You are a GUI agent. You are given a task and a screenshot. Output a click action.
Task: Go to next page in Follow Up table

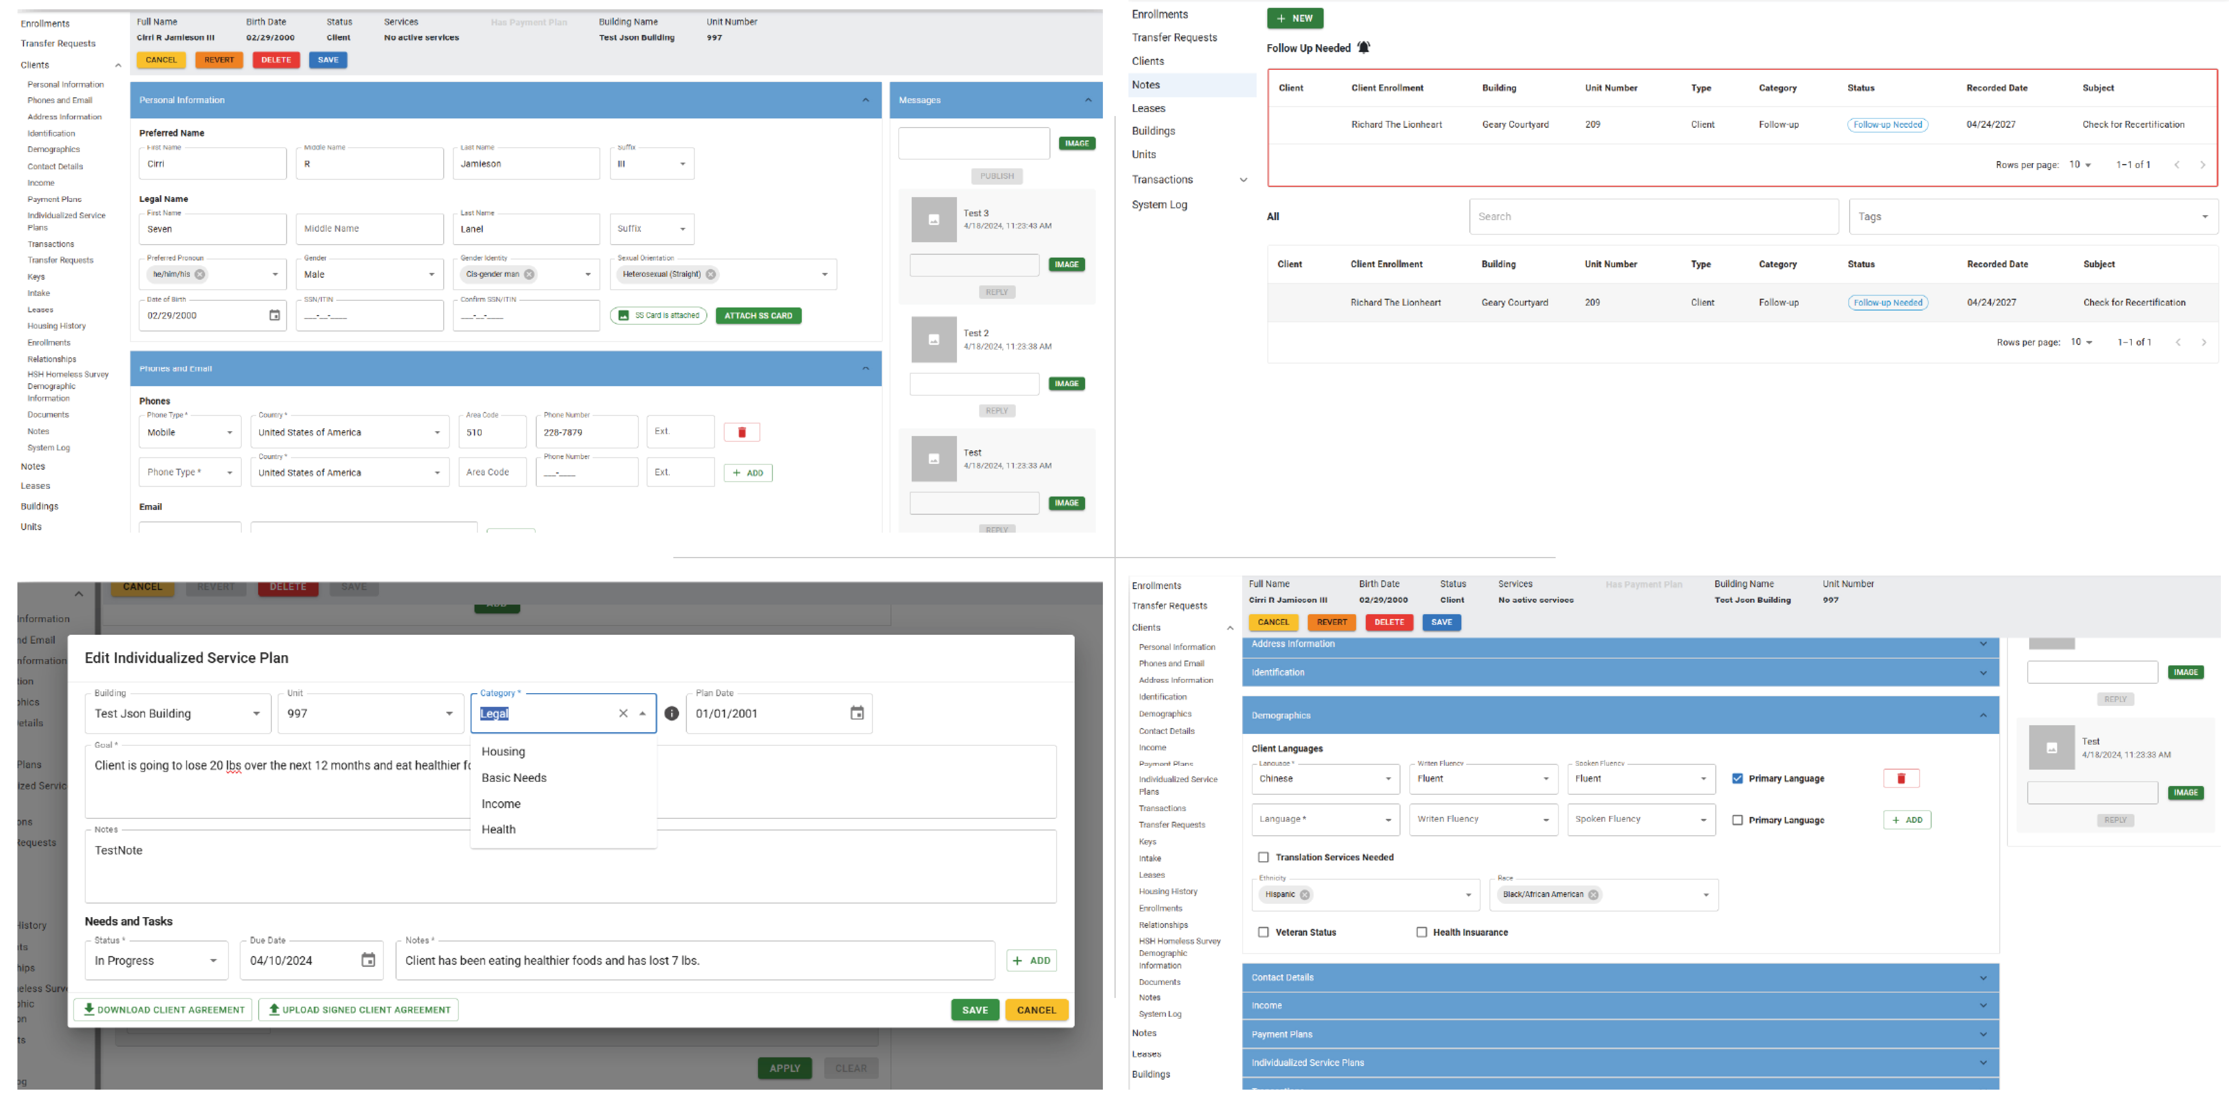2202,164
